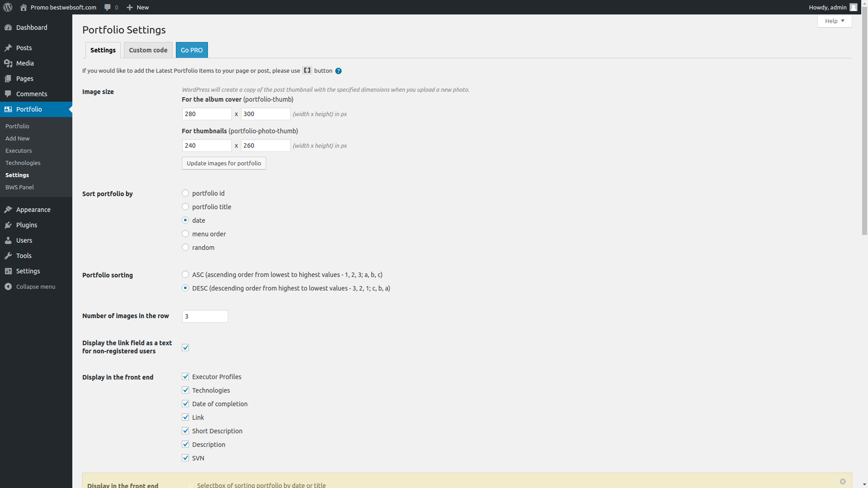Click the BWS Panel menu item
Screen dimensions: 868x488
[x=20, y=187]
